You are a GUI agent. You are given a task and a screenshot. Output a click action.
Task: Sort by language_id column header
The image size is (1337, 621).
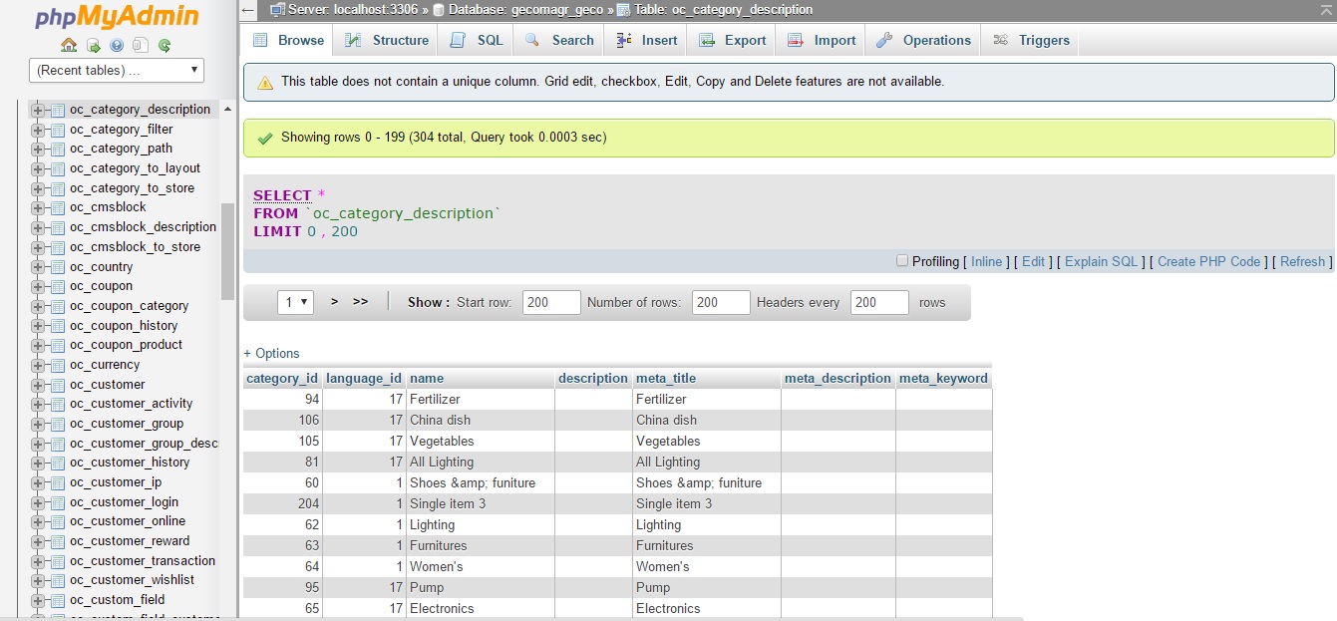364,379
